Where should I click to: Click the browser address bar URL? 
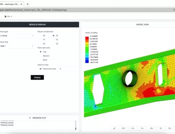[33, 10]
